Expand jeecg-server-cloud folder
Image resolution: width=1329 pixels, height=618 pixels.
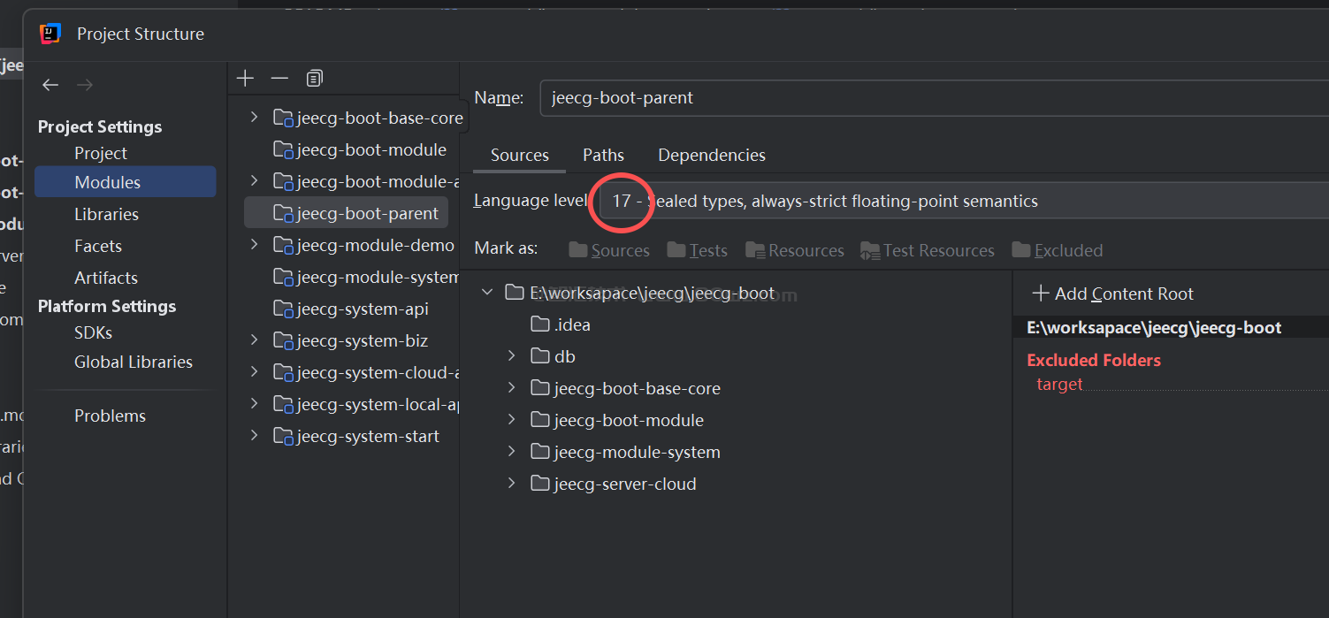pos(511,483)
